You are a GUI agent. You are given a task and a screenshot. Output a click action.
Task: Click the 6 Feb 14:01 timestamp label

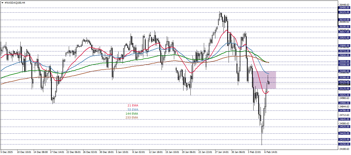tap(271, 152)
